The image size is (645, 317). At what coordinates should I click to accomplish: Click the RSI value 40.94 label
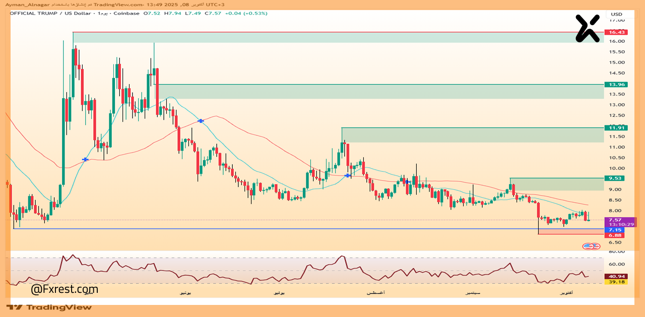pos(616,276)
